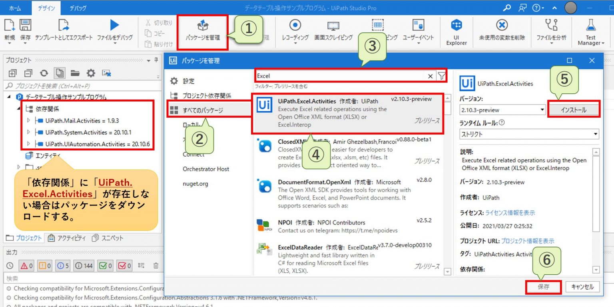Expand the UiPath.Mail.Activities dependency
Viewport: 614px width, 307px height.
(x=28, y=120)
